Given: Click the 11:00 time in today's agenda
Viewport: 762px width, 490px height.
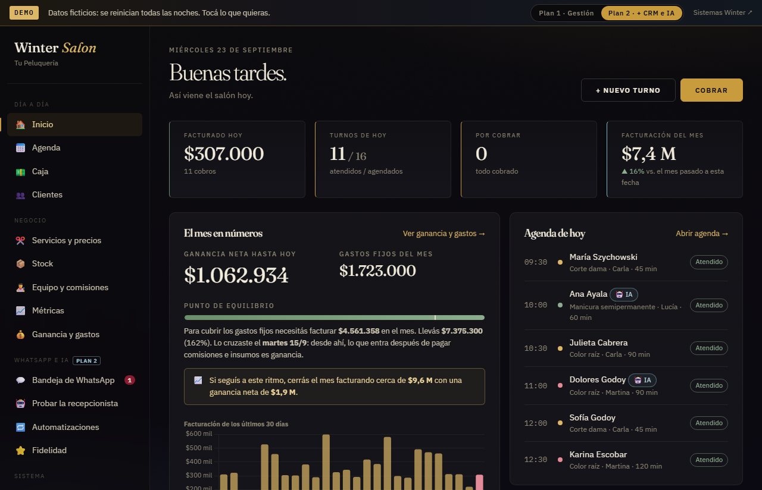Looking at the screenshot, I should click(x=536, y=386).
